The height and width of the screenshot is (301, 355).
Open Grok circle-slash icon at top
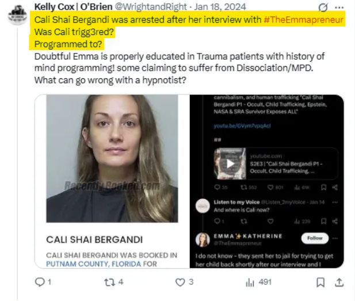pos(323,7)
